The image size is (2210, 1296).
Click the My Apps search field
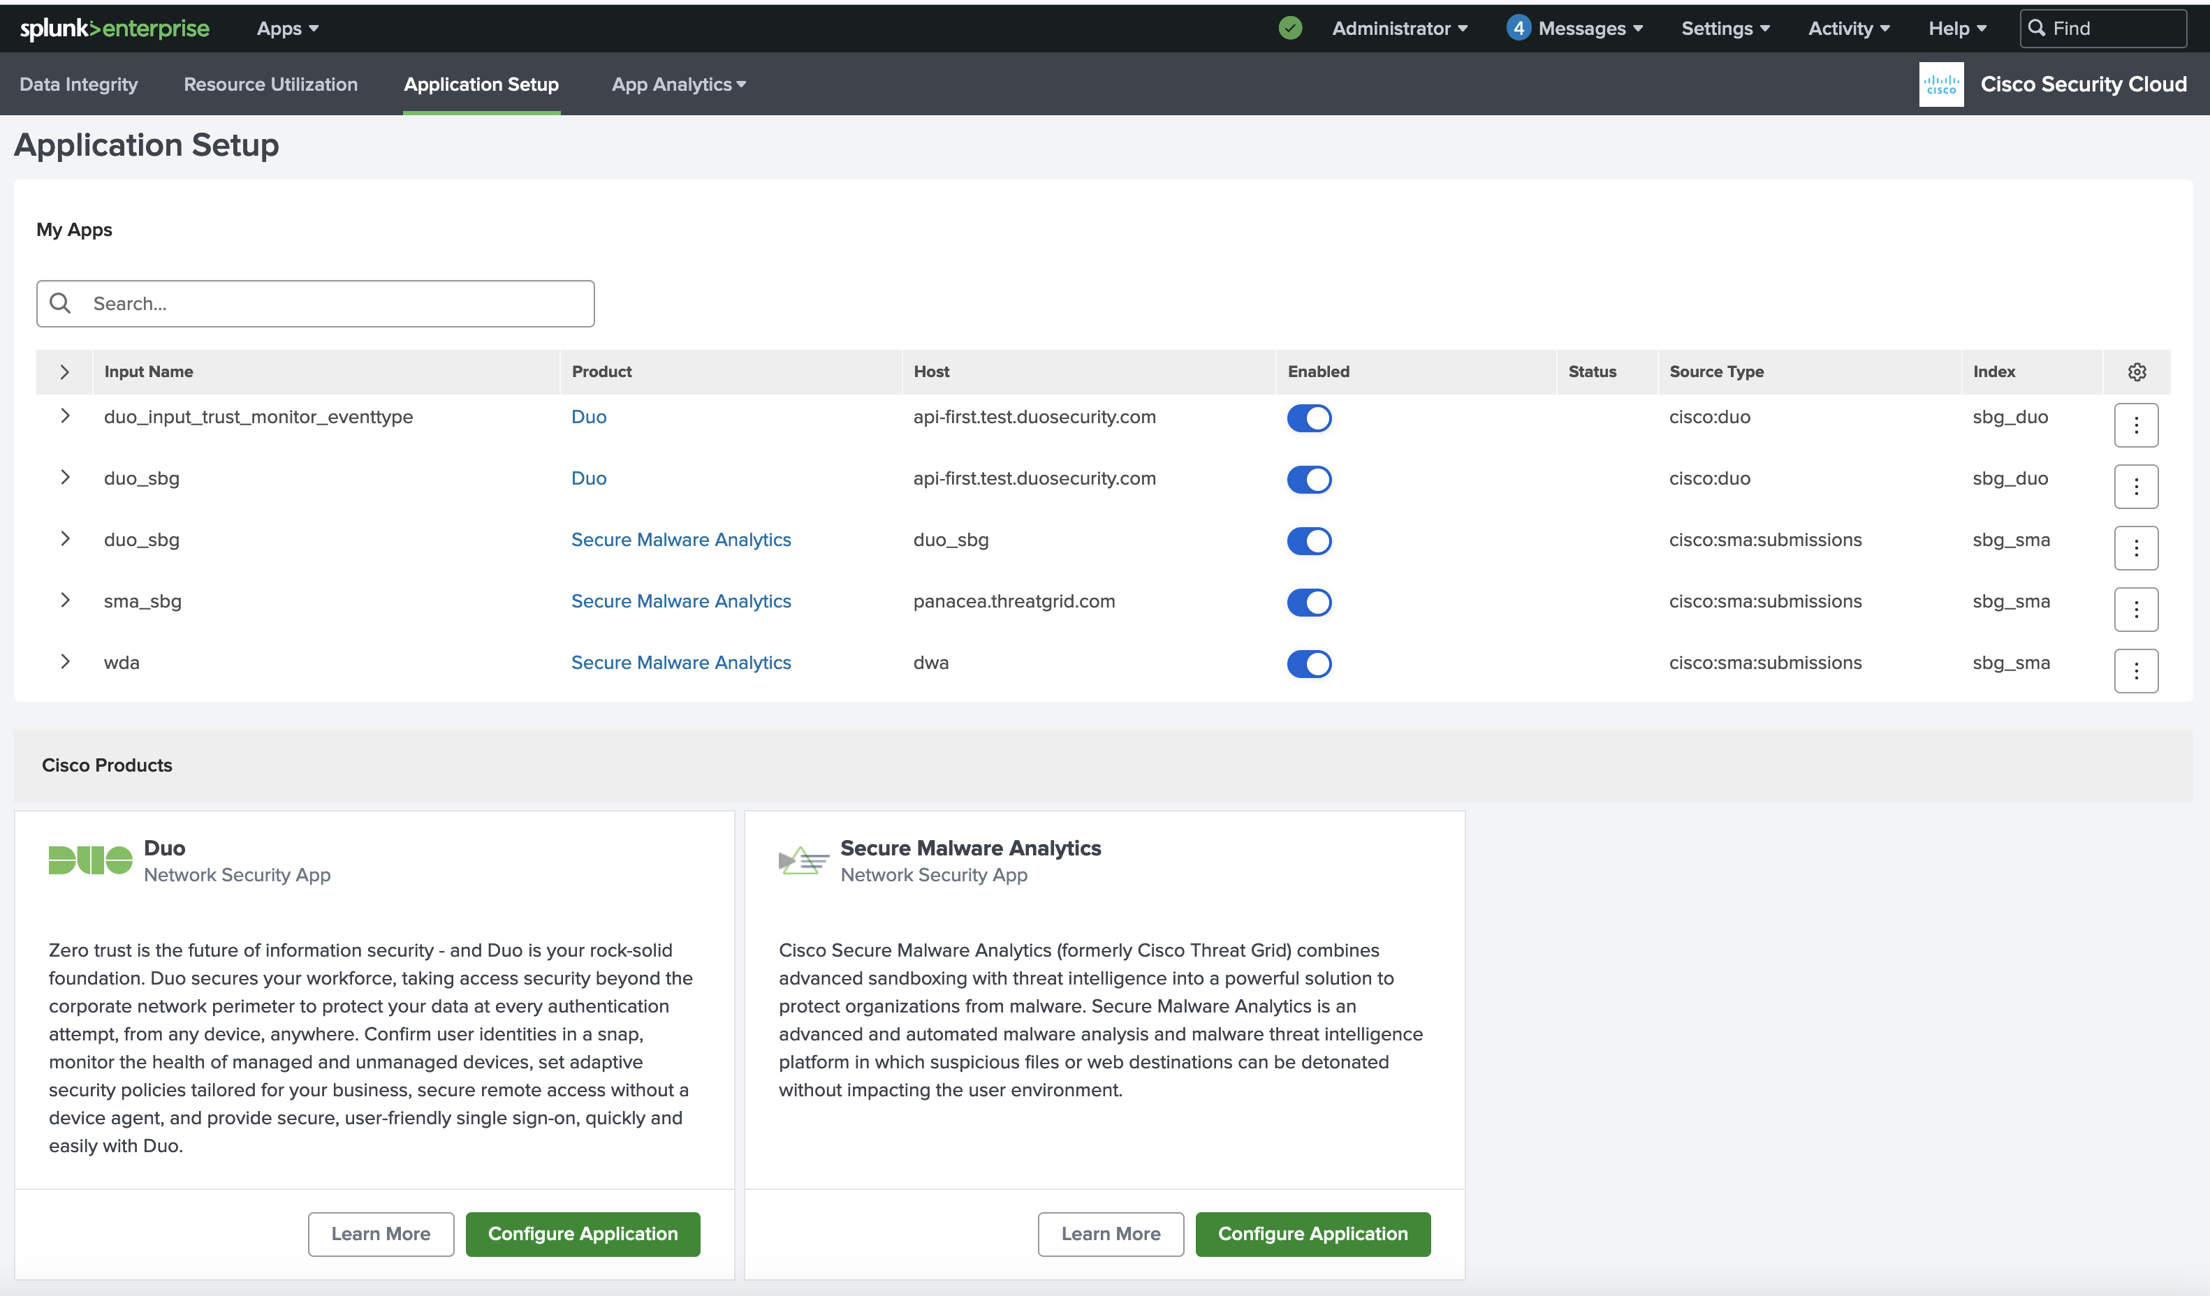(x=316, y=303)
